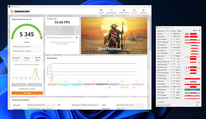Toggle Frame rate (FPS) legend in Monitoring chart
This screenshot has height=119, width=206.
tap(54, 85)
